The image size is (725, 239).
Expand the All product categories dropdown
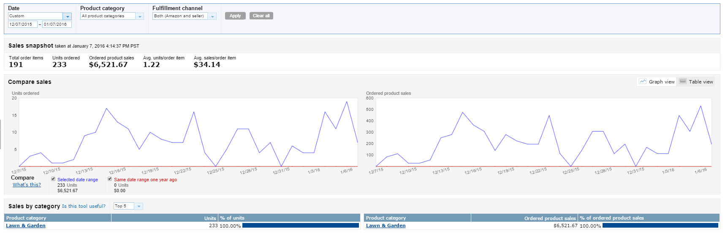pyautogui.click(x=140, y=16)
